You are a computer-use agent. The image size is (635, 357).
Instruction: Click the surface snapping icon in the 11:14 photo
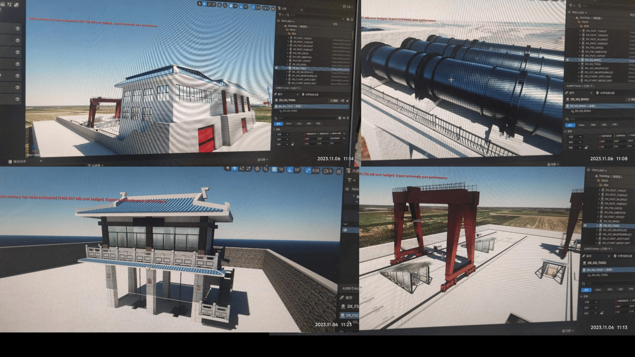click(x=225, y=5)
